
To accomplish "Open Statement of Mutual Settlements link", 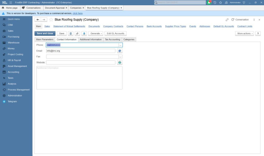I will pyautogui.click(x=69, y=26).
